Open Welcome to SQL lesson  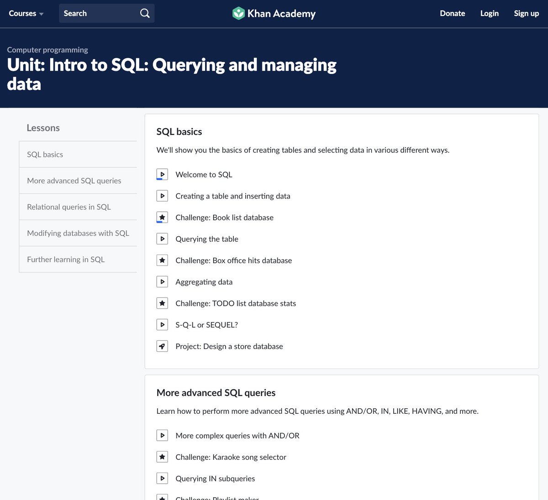[x=204, y=174]
